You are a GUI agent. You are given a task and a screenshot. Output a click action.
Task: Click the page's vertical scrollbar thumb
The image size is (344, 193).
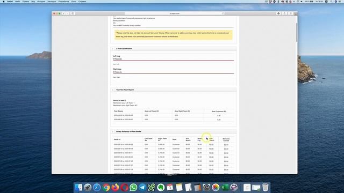(297, 32)
